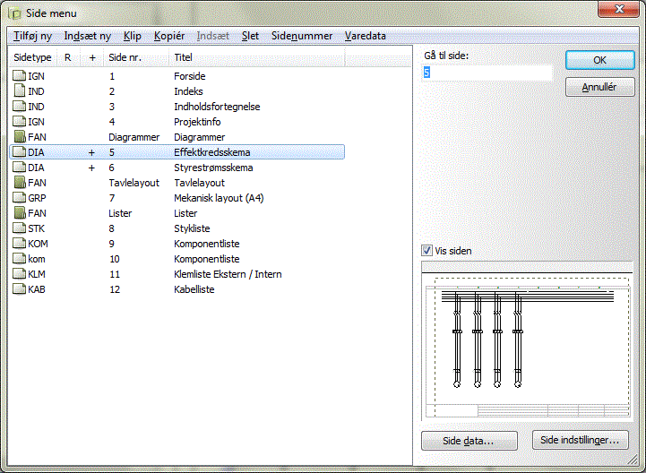The image size is (646, 473).
Task: Click the plus marker on Effektkredsskema row
Action: 91,152
